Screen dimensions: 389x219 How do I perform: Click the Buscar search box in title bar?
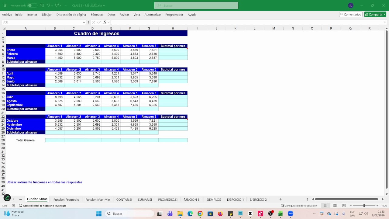[196, 5]
